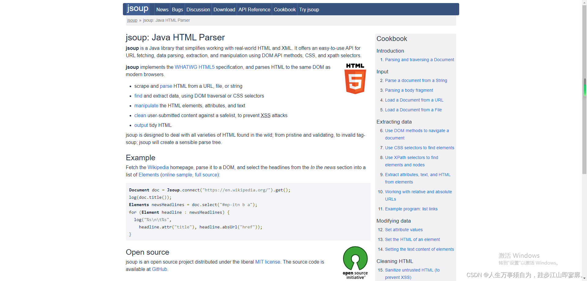Click the 'jsoup: Java HTML Parser' heading
587x281 pixels.
click(x=175, y=37)
